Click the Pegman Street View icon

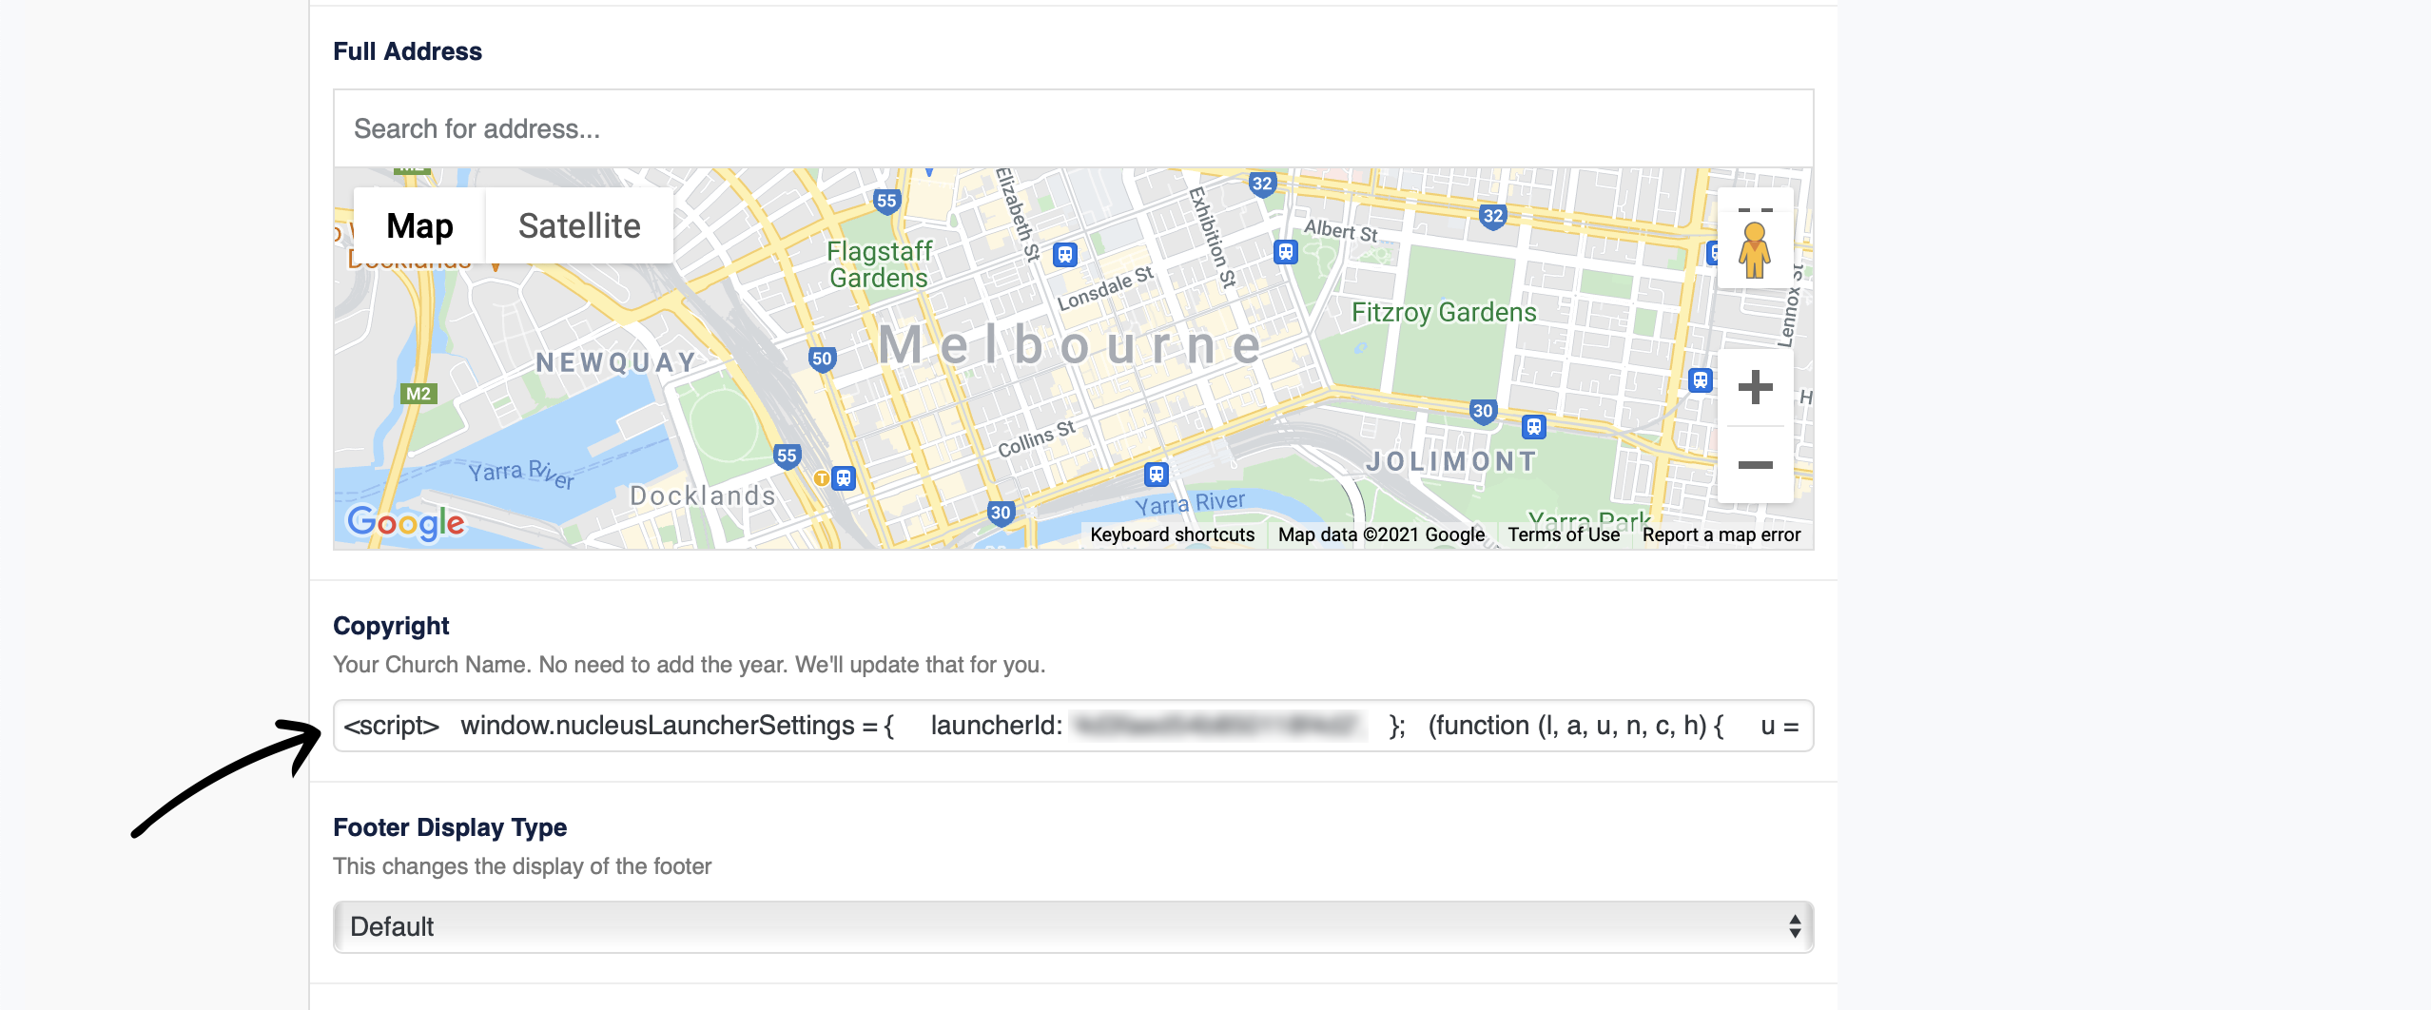click(x=1755, y=249)
